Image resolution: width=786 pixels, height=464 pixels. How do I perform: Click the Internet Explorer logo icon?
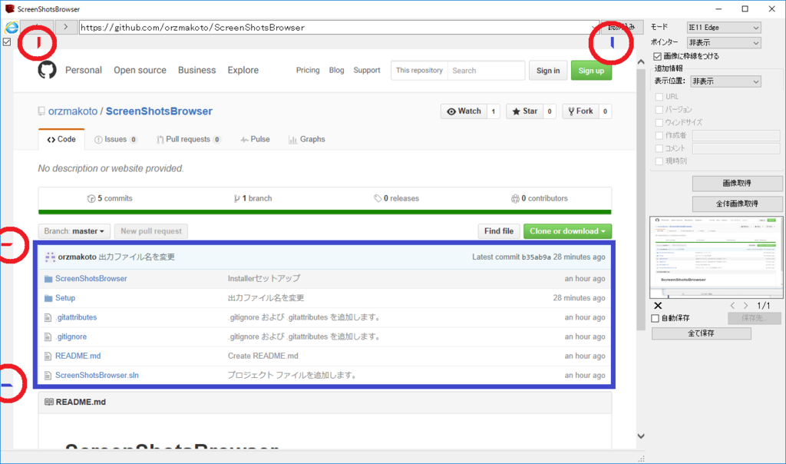(11, 28)
